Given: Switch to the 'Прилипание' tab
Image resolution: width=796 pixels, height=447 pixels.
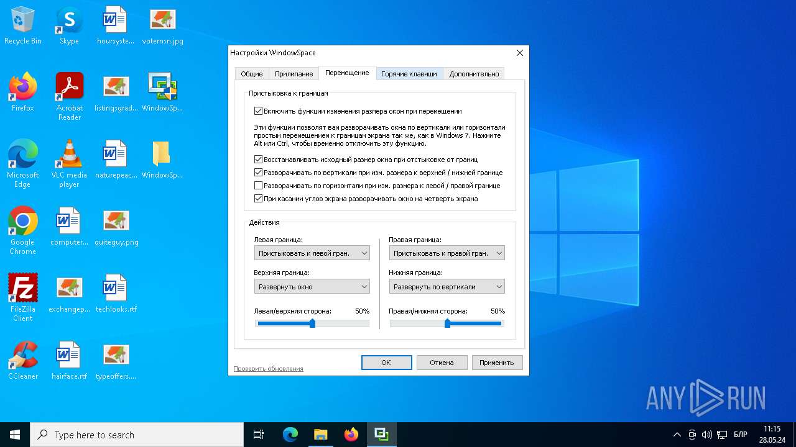Looking at the screenshot, I should pos(294,74).
